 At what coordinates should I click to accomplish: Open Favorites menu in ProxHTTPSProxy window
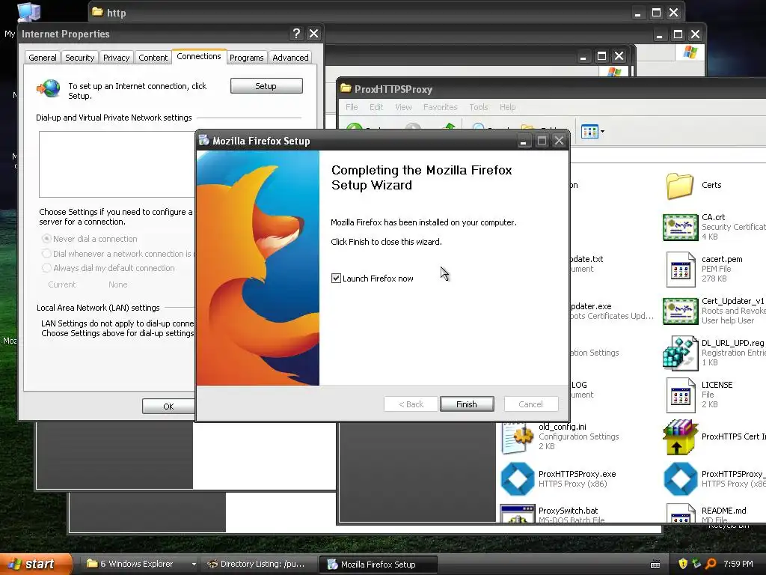(x=440, y=107)
